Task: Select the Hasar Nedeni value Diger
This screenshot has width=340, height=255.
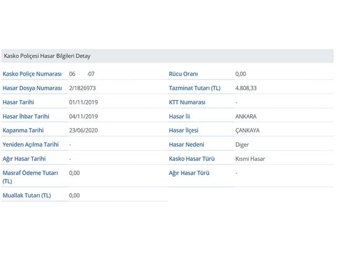Action: point(242,145)
